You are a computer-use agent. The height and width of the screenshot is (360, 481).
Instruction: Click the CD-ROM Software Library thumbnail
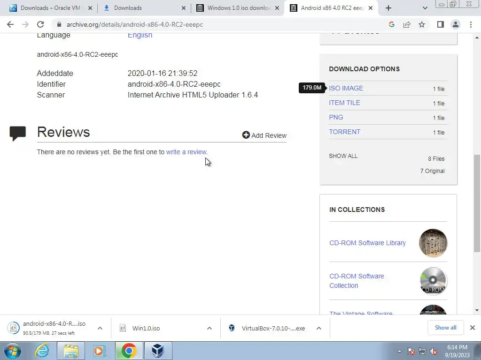click(433, 243)
